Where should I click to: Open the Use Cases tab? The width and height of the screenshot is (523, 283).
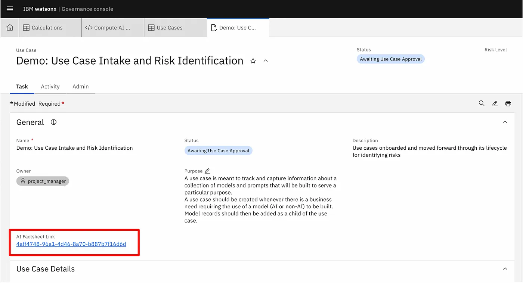[169, 28]
